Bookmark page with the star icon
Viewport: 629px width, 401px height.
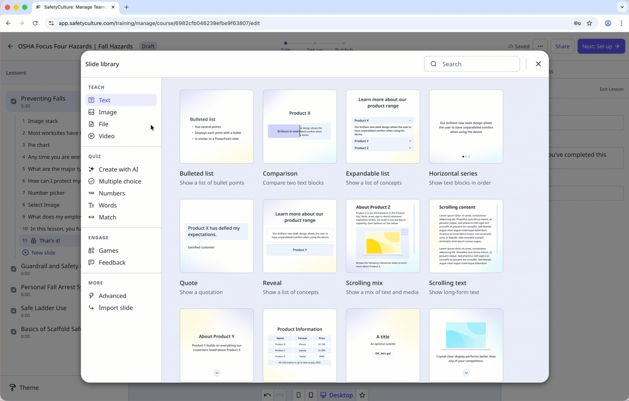click(589, 23)
